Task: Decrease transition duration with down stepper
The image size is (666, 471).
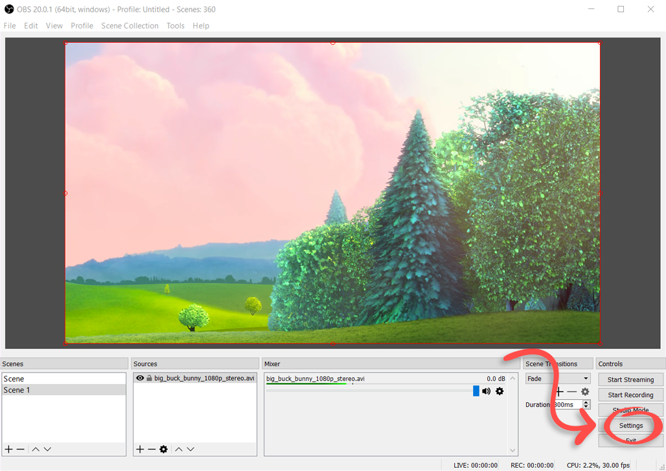Action: pos(586,407)
